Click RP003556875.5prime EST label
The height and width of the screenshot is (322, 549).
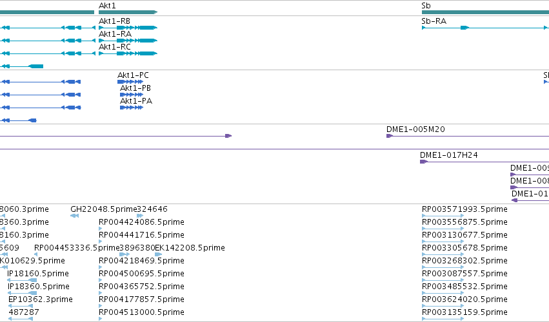pos(464,222)
